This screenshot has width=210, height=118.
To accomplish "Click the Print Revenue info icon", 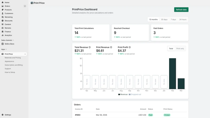I will coord(111,47).
